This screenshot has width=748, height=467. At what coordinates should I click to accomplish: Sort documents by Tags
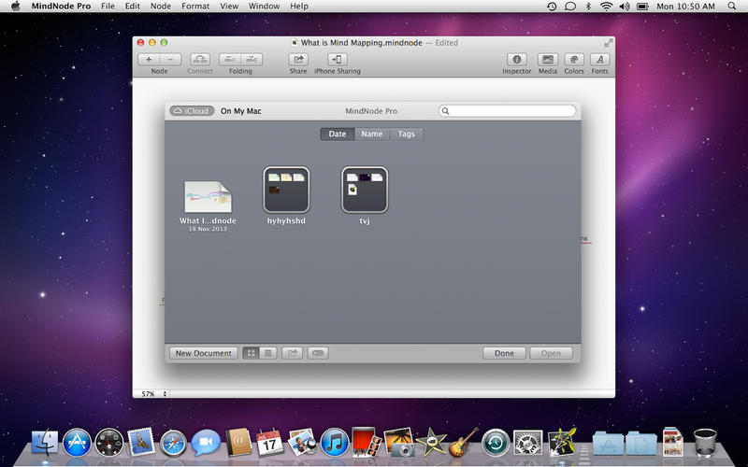[x=406, y=134]
